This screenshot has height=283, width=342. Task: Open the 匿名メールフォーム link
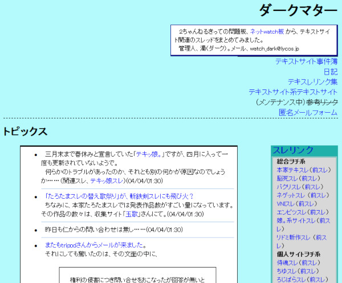pos(308,113)
